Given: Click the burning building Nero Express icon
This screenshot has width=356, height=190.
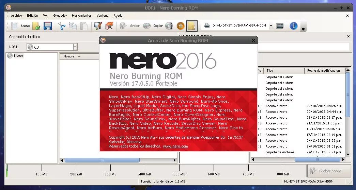Looking at the screenshot, I should (109, 26).
